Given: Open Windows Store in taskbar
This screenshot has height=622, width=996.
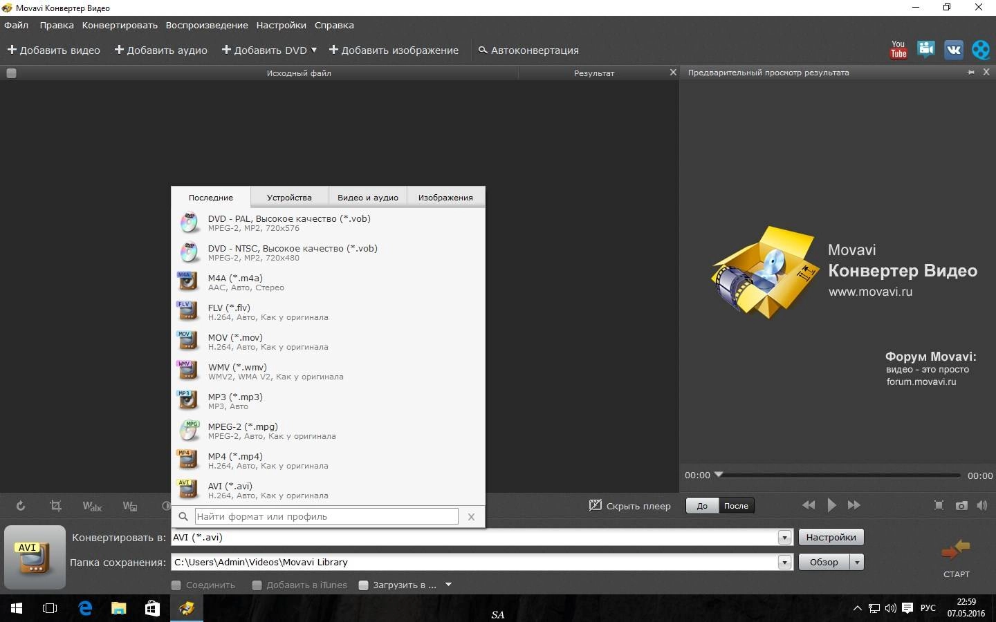Looking at the screenshot, I should tap(152, 608).
